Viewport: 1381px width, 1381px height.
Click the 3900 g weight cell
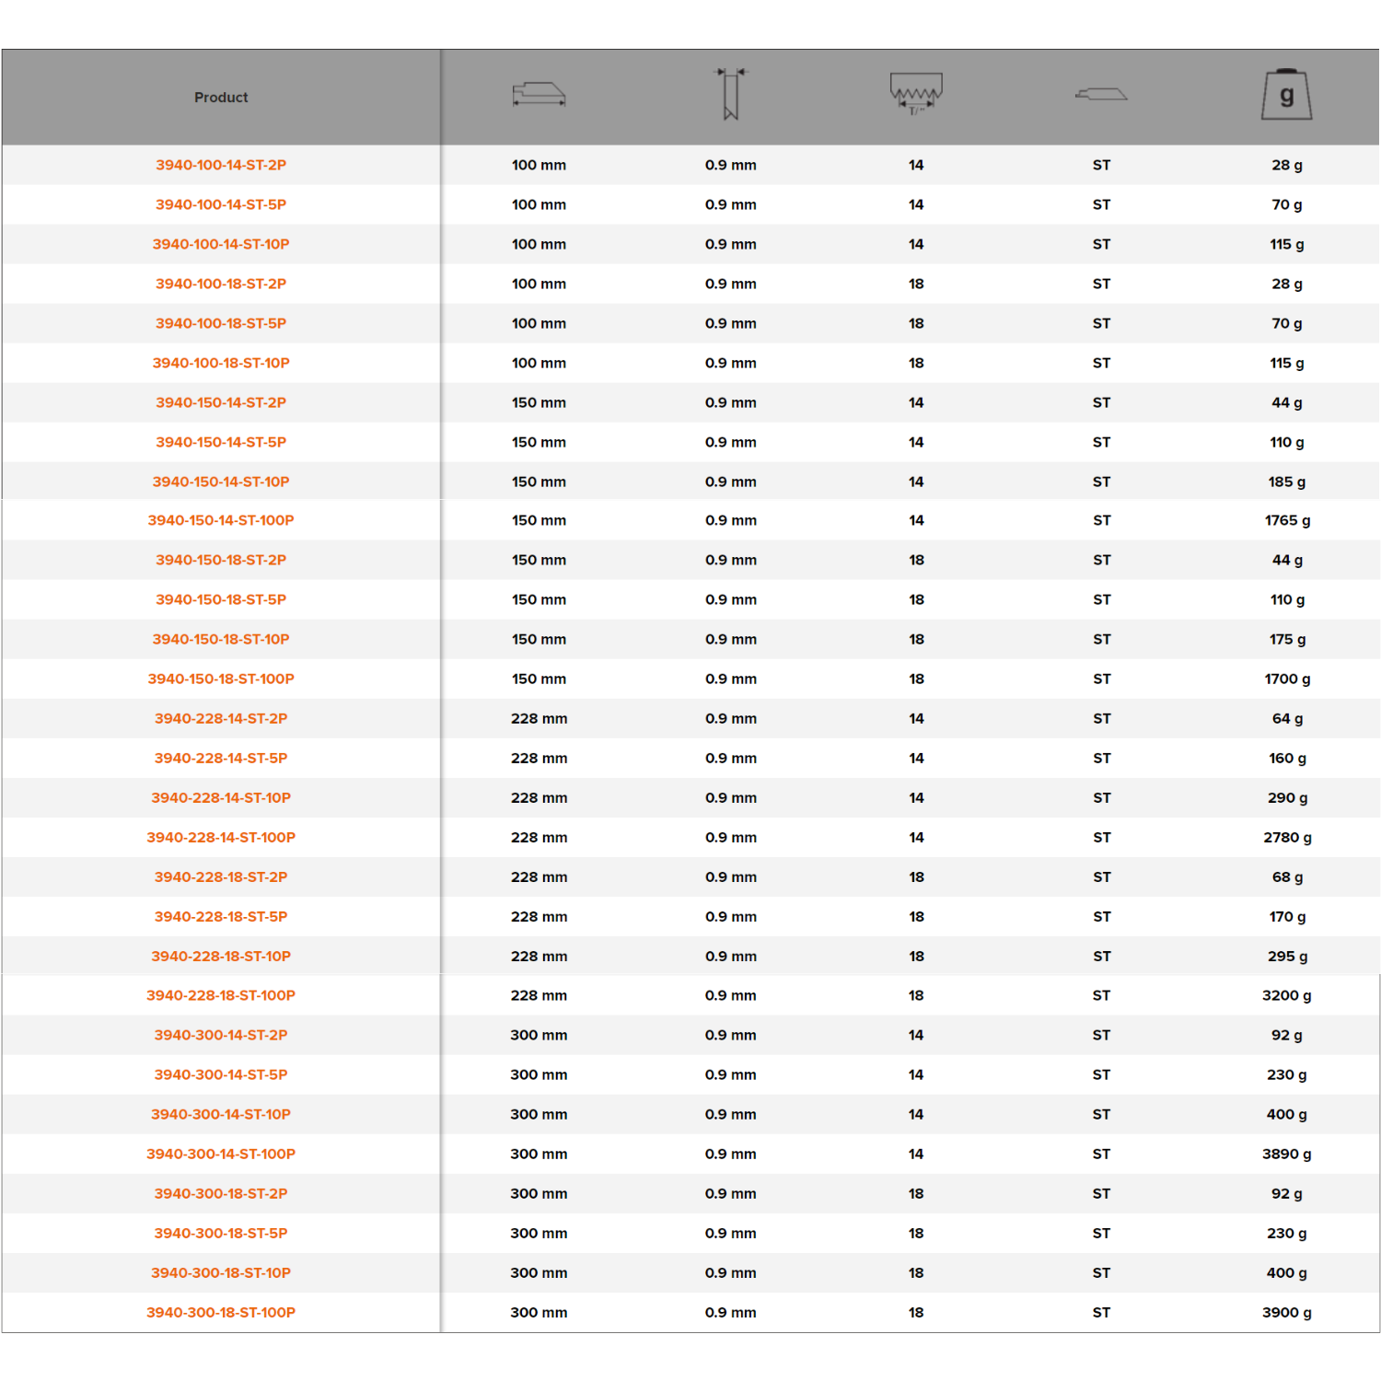[1286, 1313]
